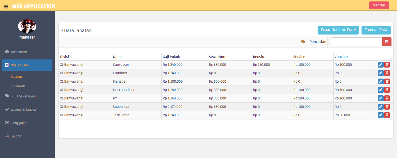Click the Laporan document icon

(7, 136)
